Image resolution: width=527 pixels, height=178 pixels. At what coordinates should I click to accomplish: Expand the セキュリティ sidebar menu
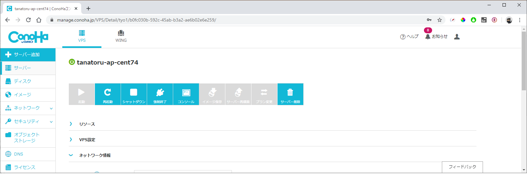(x=28, y=121)
